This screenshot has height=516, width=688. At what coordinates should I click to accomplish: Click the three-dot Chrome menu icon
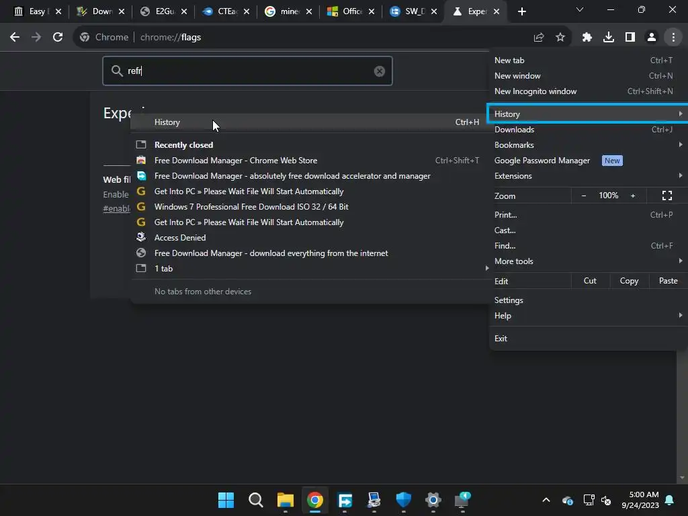(673, 38)
